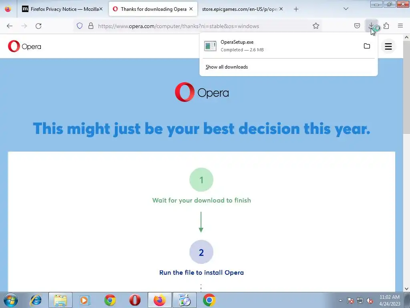Save page to Pocket
Screen dimensions: 410x308
(x=357, y=26)
